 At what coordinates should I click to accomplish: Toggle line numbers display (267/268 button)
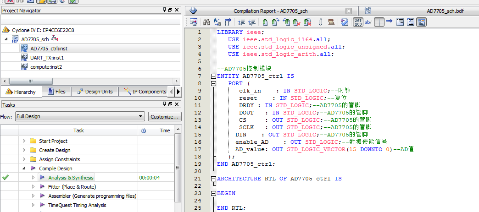[358, 22]
